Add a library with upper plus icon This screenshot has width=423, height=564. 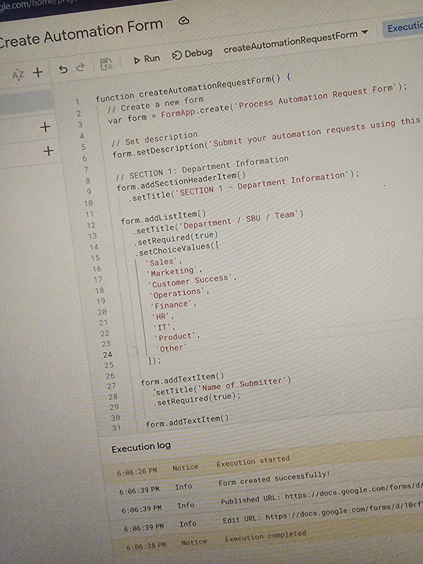pos(46,127)
